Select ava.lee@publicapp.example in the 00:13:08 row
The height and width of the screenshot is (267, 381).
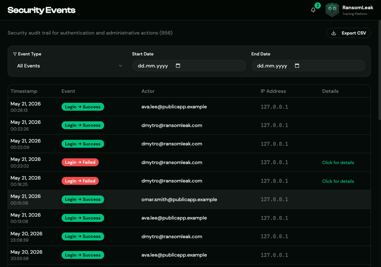click(x=174, y=218)
